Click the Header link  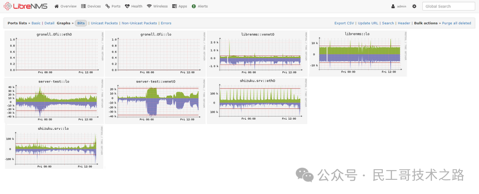tap(404, 23)
